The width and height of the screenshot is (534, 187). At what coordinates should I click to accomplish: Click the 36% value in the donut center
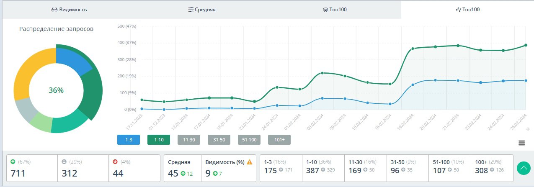56,90
